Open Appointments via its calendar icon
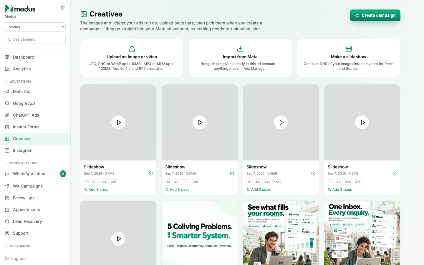The image size is (424, 265). (7, 210)
